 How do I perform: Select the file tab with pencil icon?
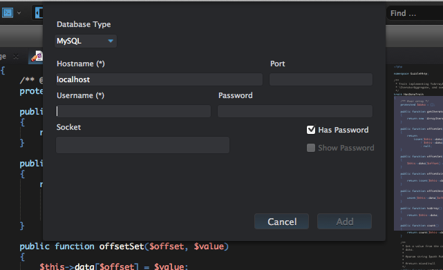[37, 56]
